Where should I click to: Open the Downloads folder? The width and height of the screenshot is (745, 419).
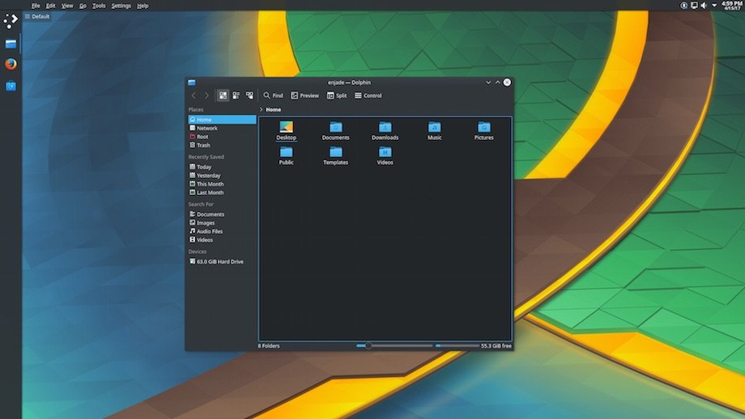pyautogui.click(x=385, y=128)
